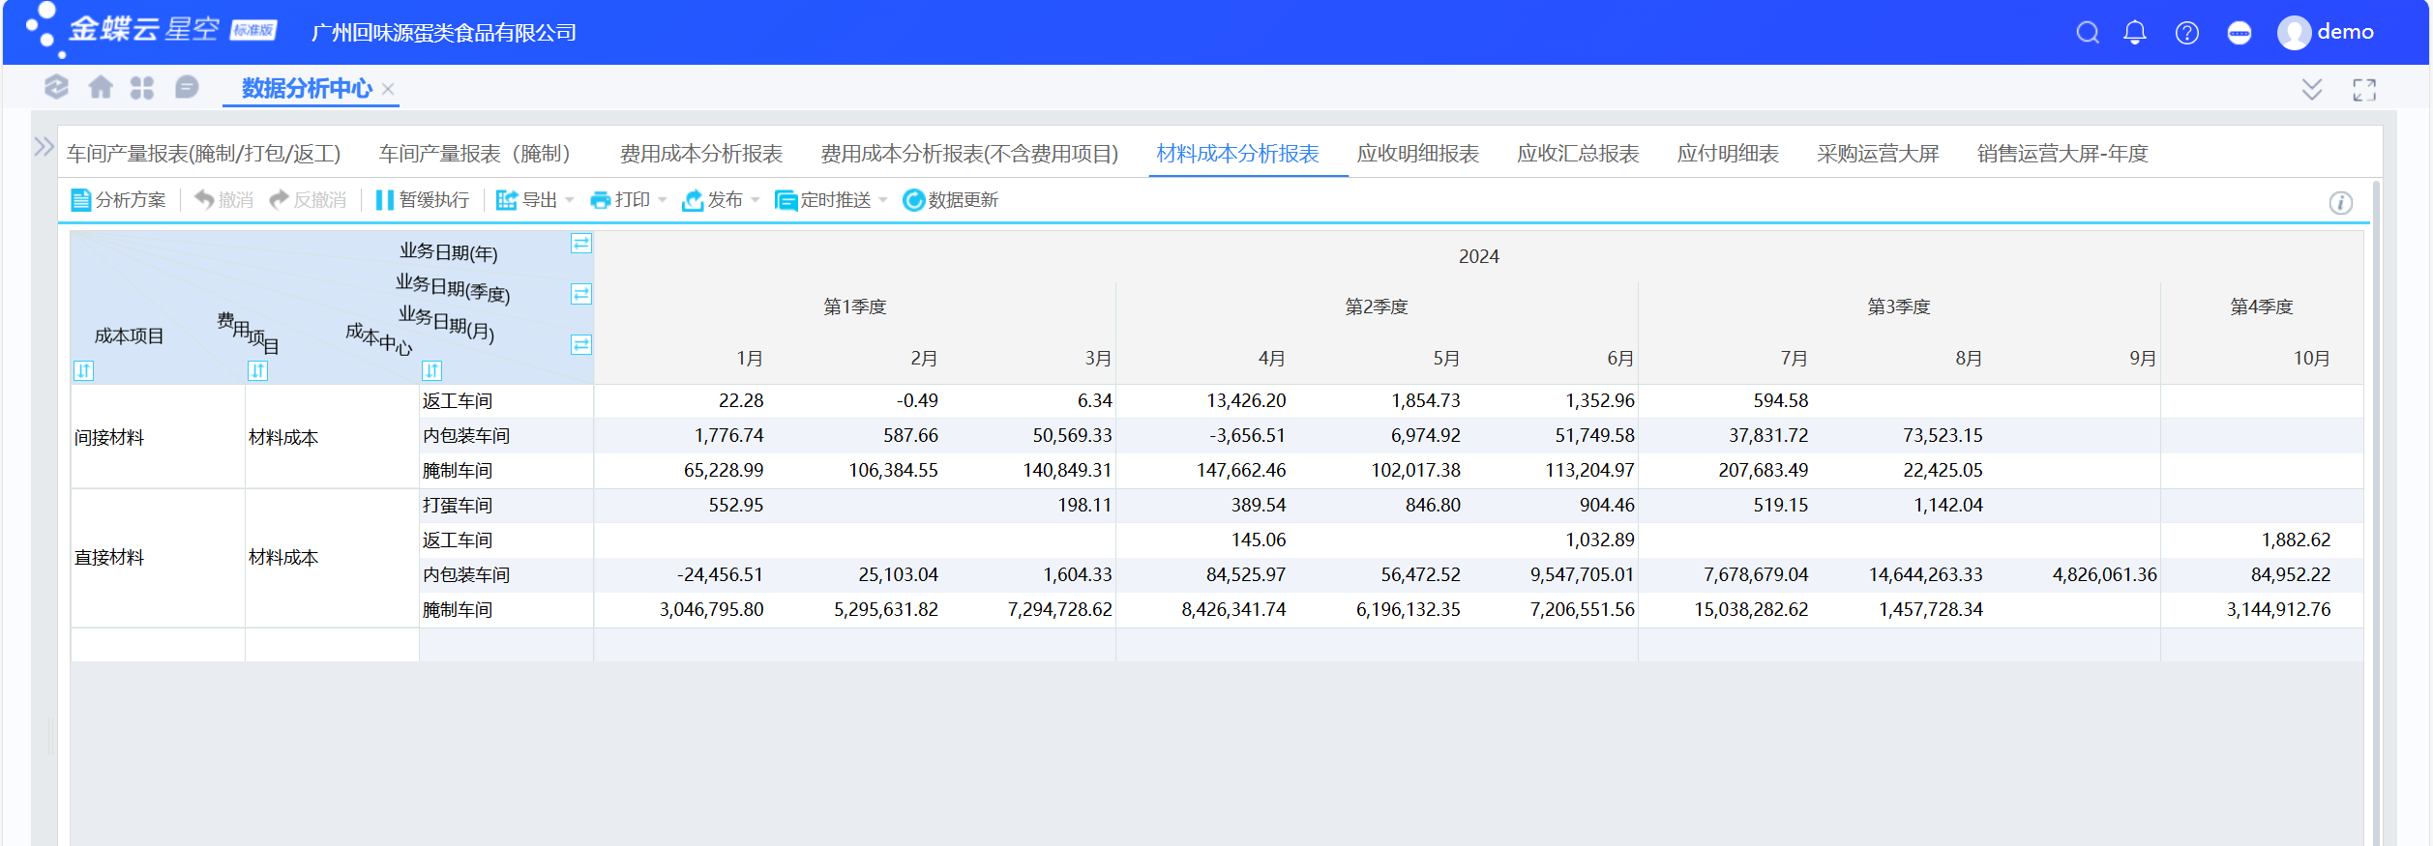Image resolution: width=2433 pixels, height=846 pixels.
Task: Click cell value 9,547,705.01
Action: click(1582, 574)
